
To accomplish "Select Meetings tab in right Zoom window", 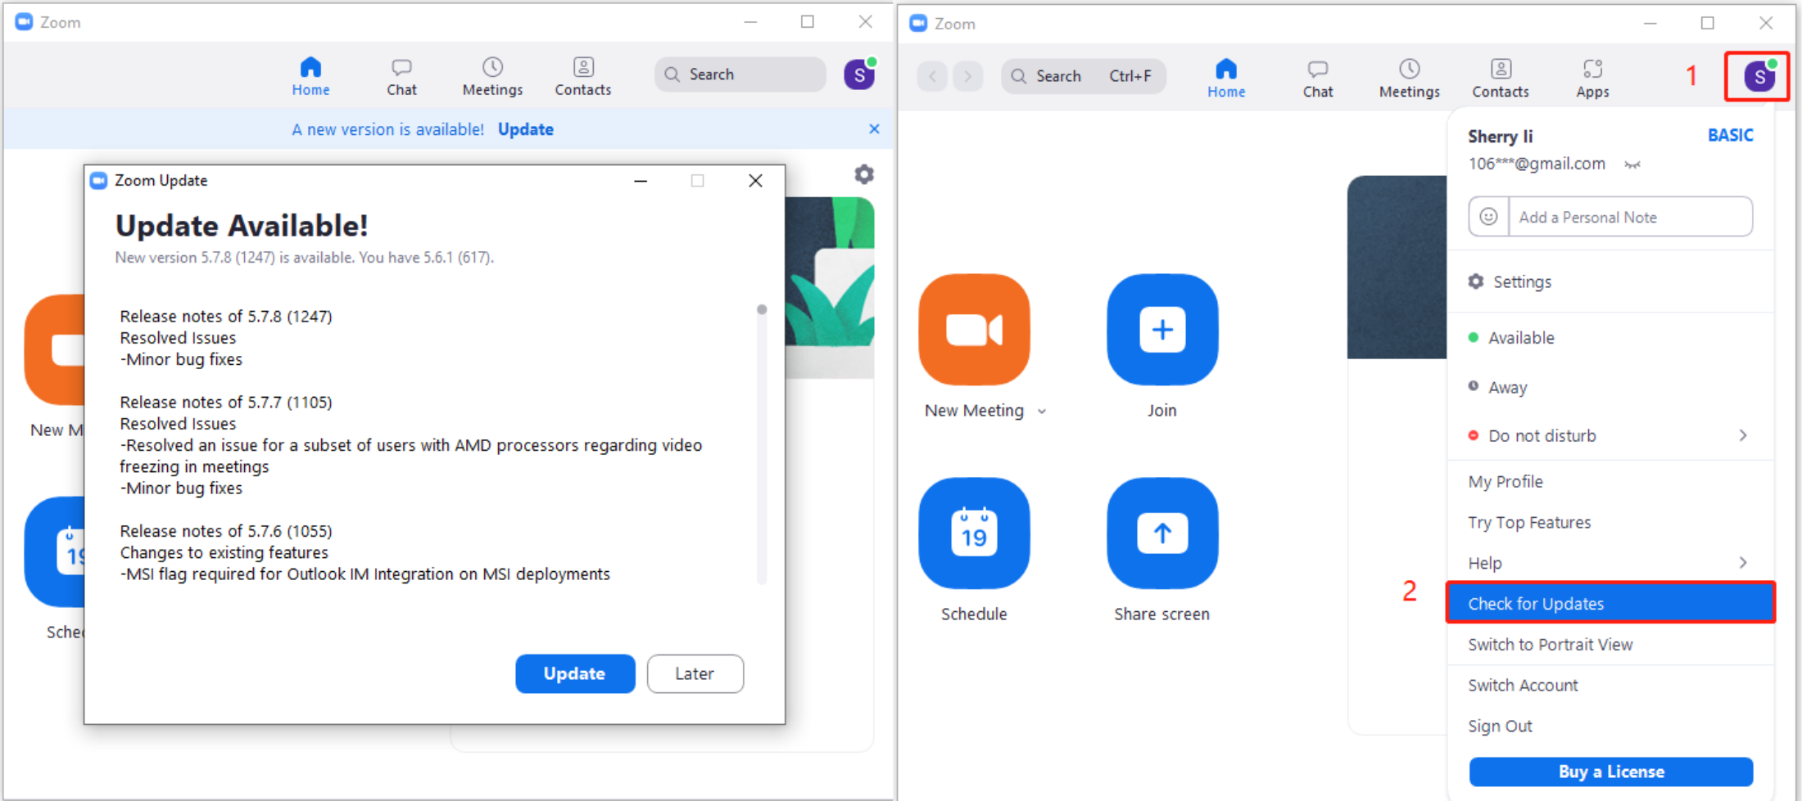I will (x=1409, y=79).
